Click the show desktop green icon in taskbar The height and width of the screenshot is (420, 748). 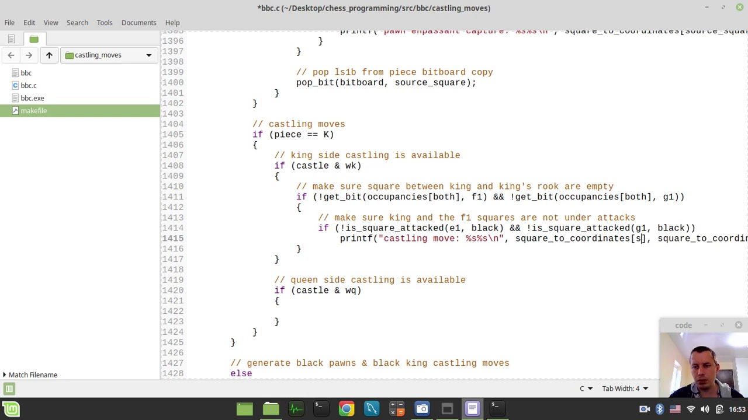coord(245,409)
